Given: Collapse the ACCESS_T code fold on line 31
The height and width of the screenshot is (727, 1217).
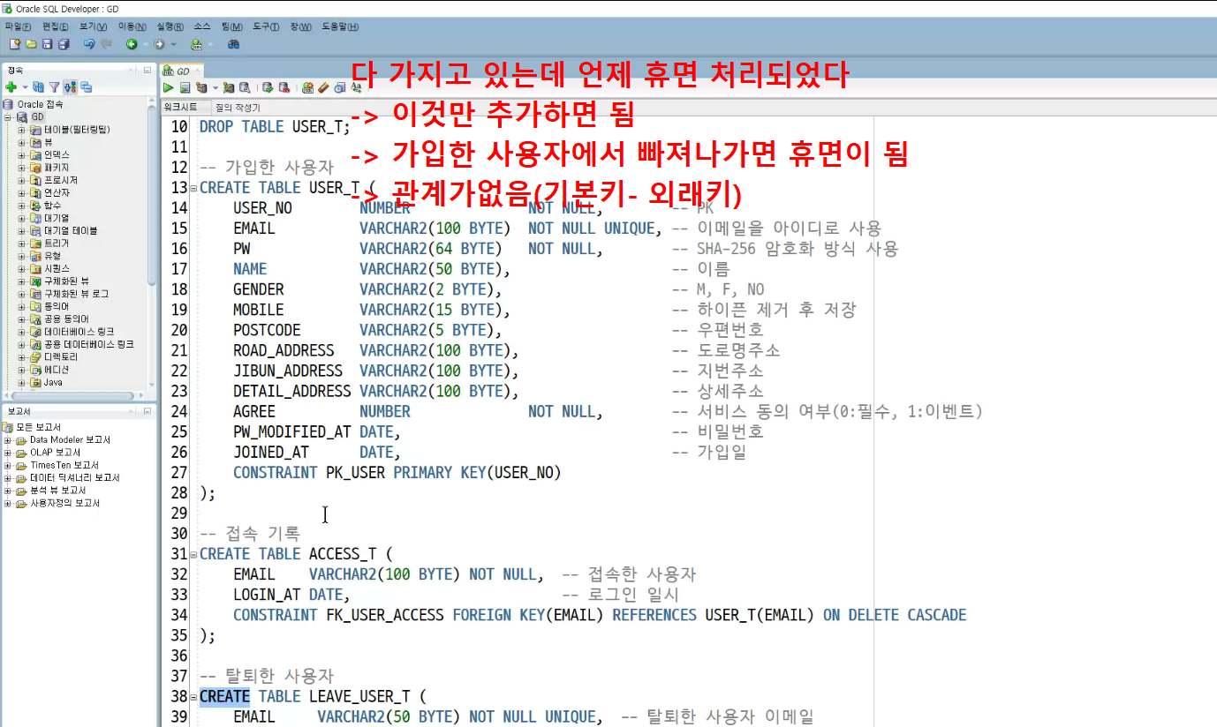Looking at the screenshot, I should pos(194,554).
